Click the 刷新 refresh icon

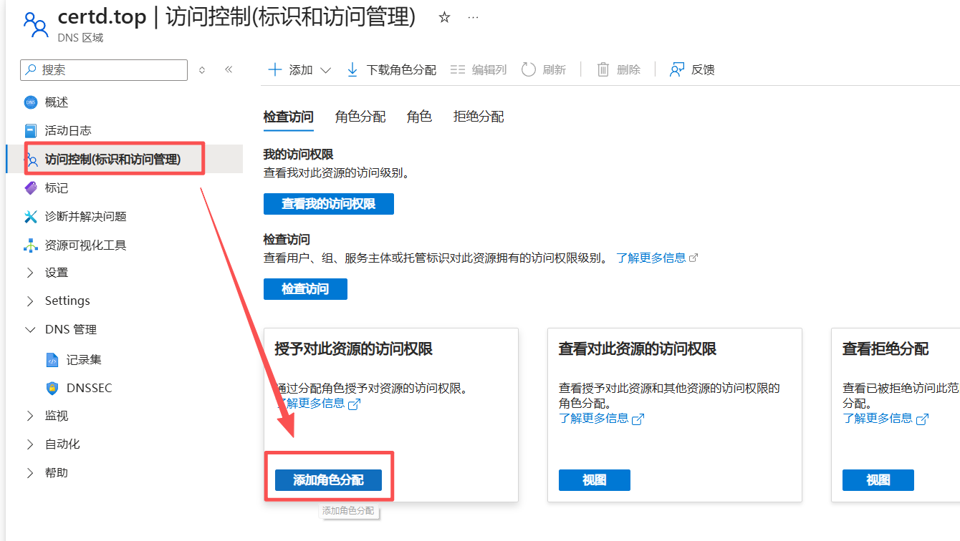pos(528,69)
